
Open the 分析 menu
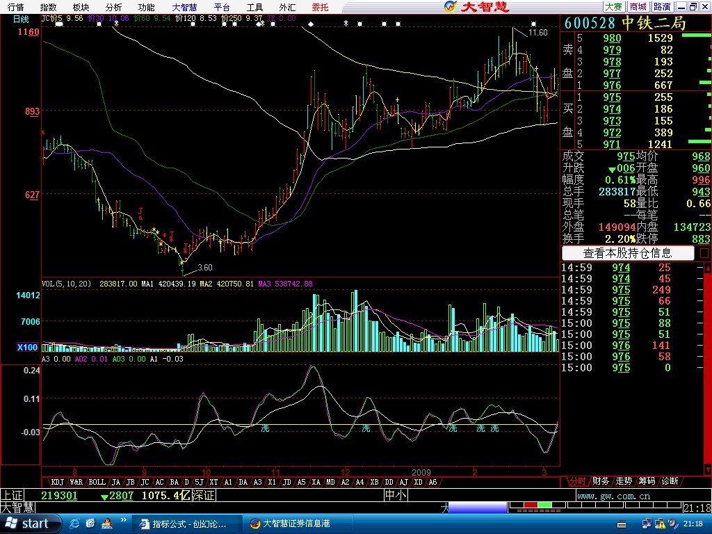tap(113, 7)
